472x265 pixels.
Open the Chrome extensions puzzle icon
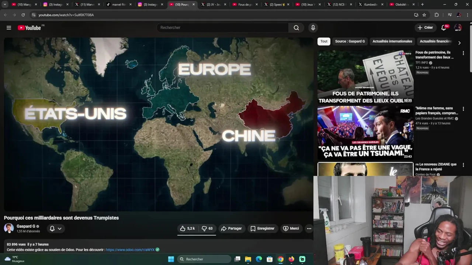[x=437, y=15]
